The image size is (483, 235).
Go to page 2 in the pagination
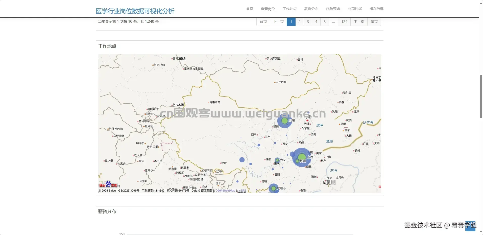[300, 22]
